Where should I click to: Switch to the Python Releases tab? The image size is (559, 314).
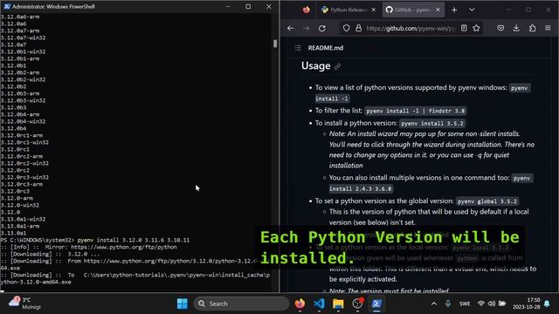pos(344,10)
